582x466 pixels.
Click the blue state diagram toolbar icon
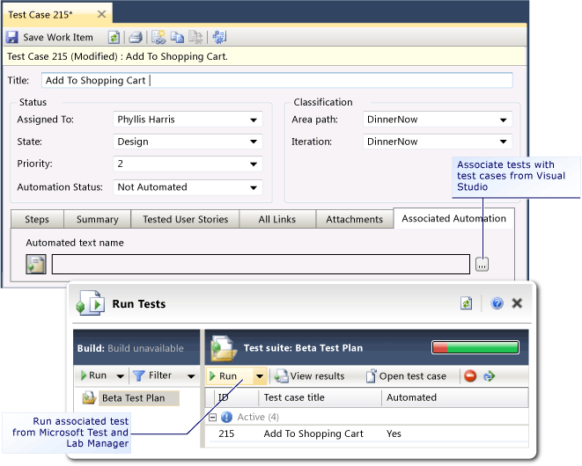tap(219, 37)
